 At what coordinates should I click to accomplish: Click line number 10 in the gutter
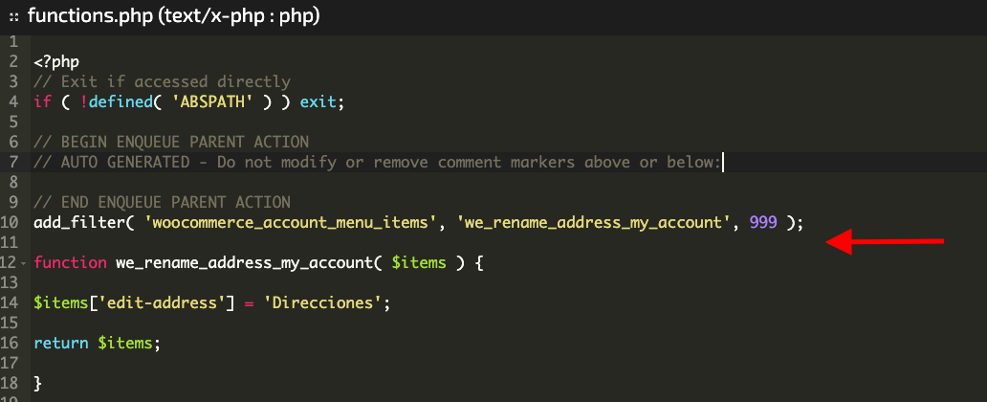tap(10, 222)
